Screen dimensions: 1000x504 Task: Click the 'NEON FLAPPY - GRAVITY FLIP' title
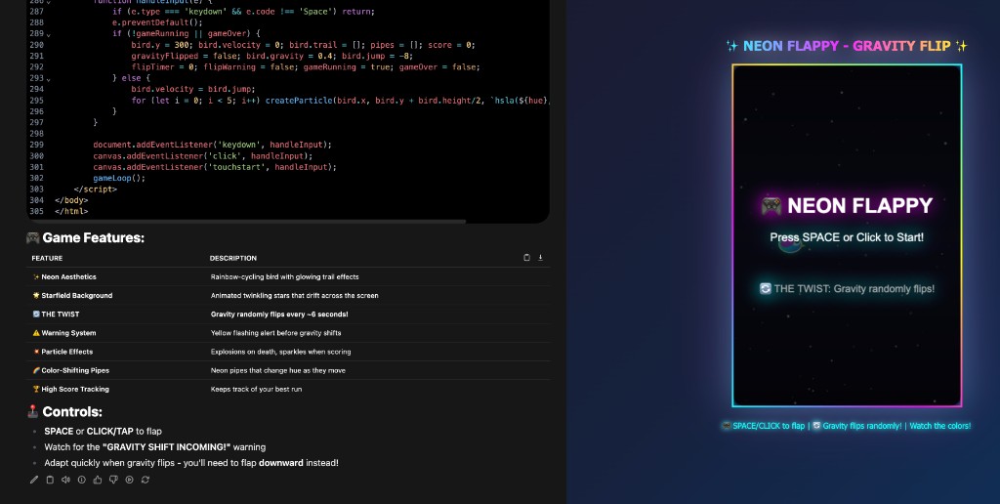[x=847, y=46]
